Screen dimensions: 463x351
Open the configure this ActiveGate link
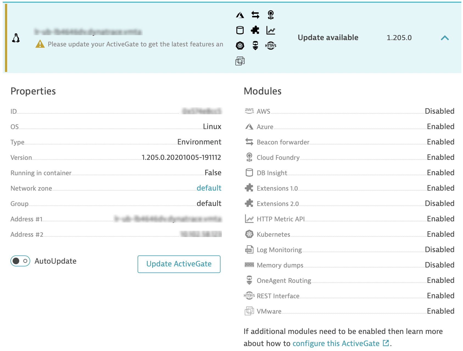click(341, 343)
